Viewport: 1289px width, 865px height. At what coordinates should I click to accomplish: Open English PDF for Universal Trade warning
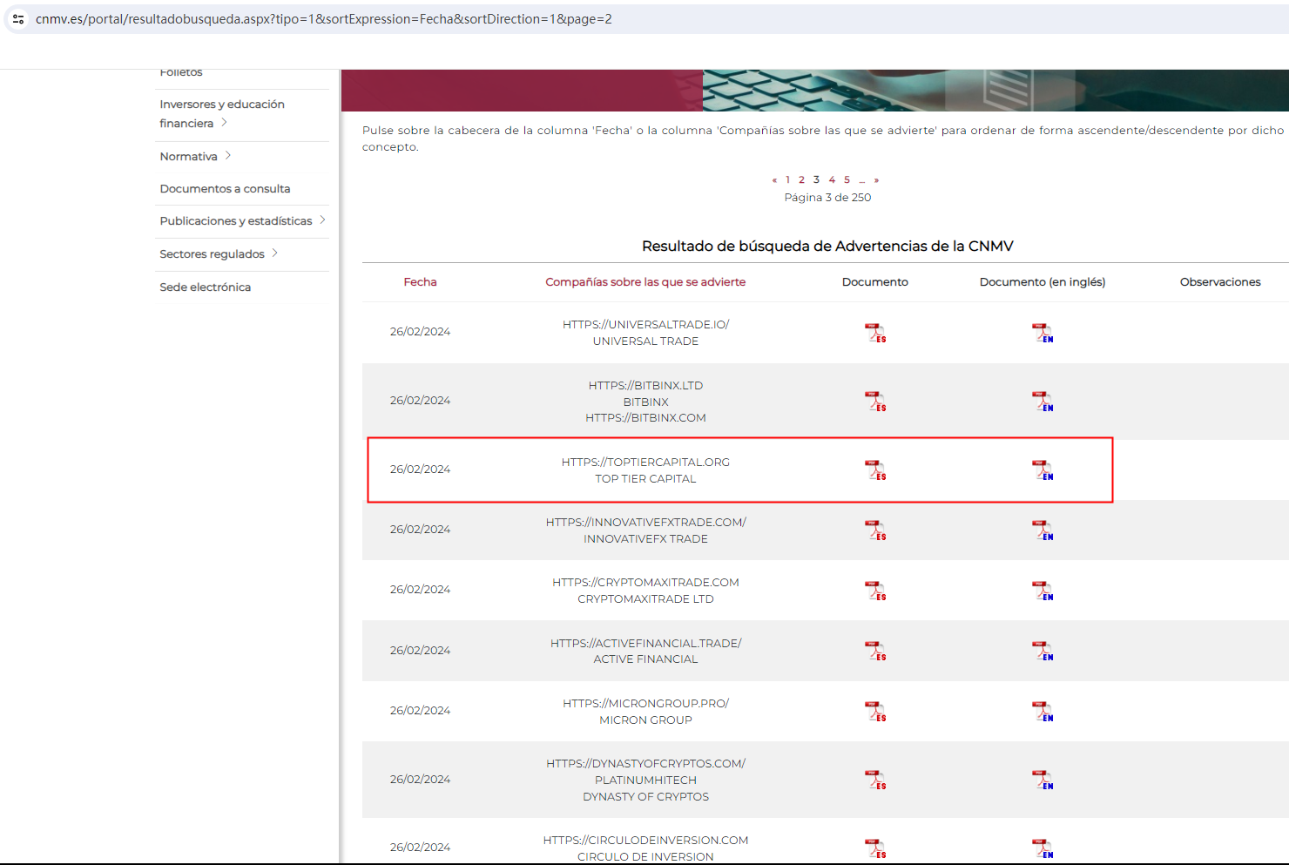(1042, 333)
